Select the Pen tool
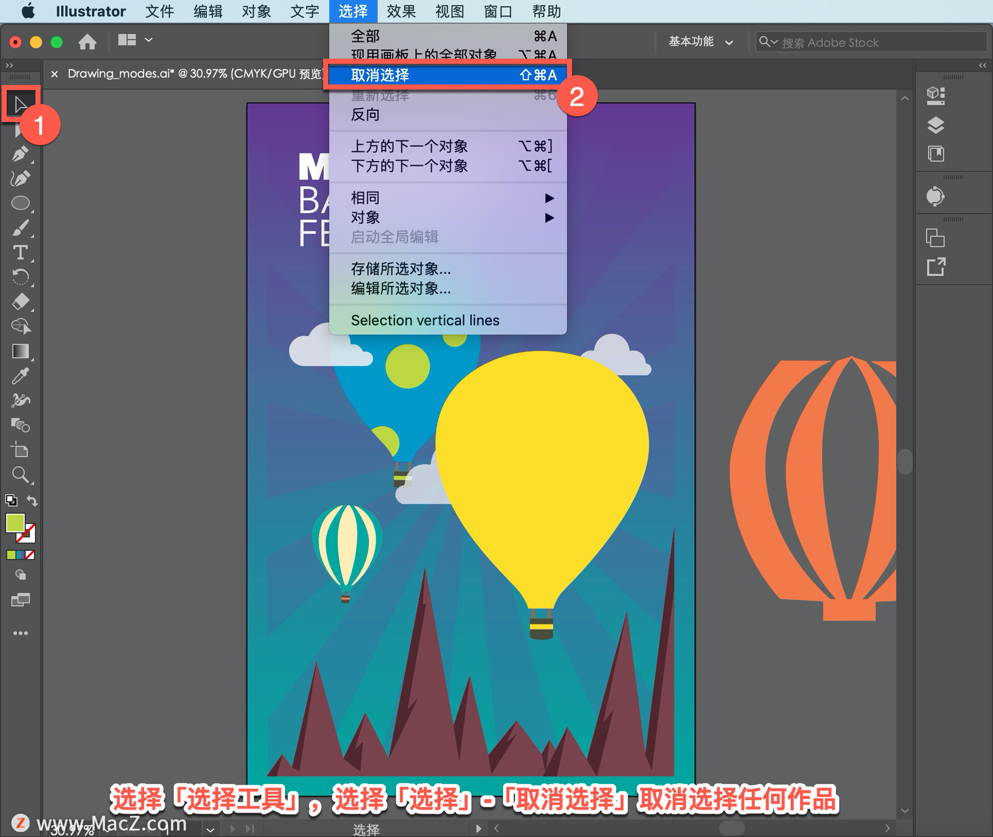Image resolution: width=993 pixels, height=837 pixels. (20, 154)
